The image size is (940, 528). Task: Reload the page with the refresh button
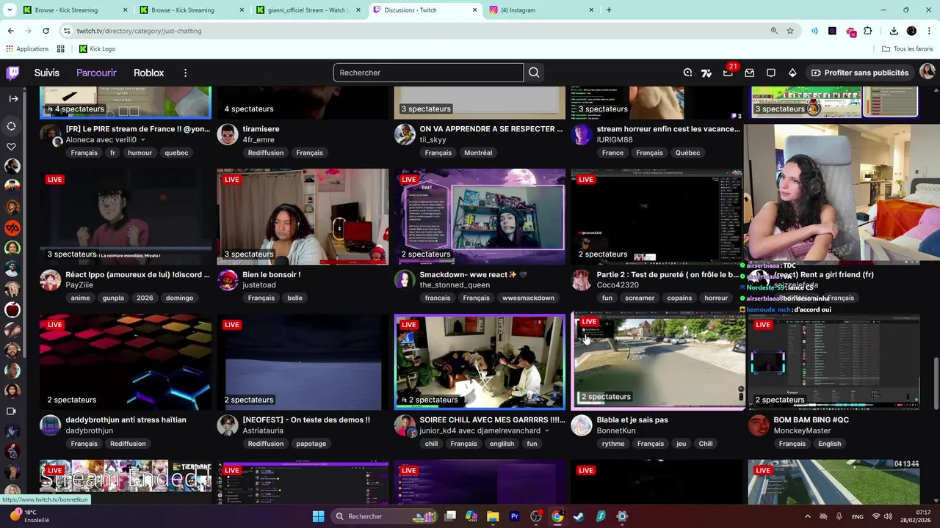click(x=46, y=31)
